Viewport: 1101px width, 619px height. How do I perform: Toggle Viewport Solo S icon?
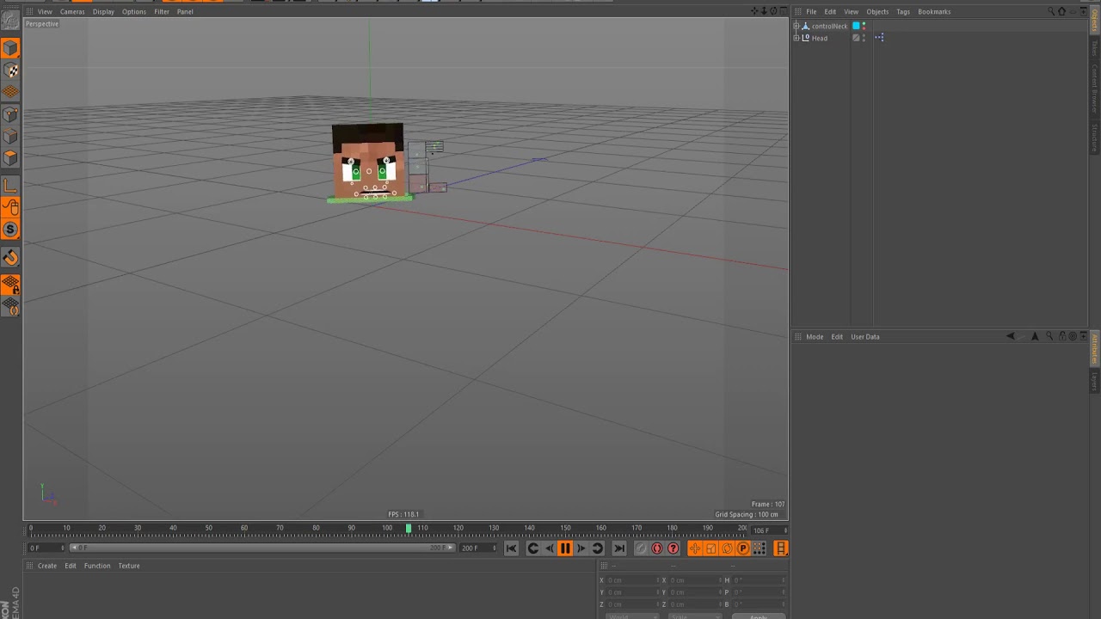(x=10, y=230)
